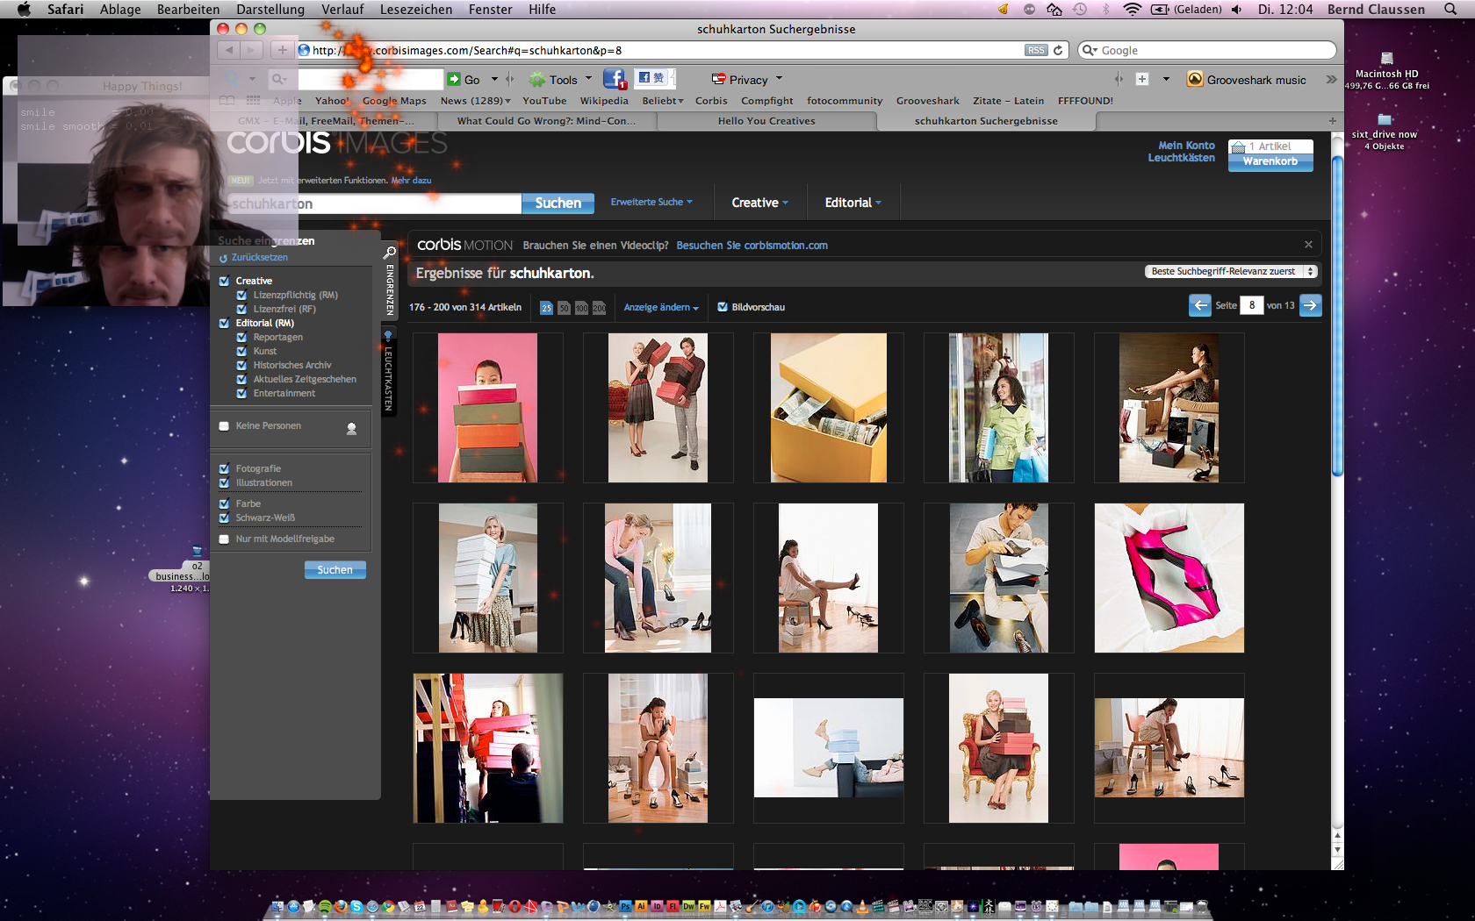Click the Facebook toolbar icon

[614, 80]
